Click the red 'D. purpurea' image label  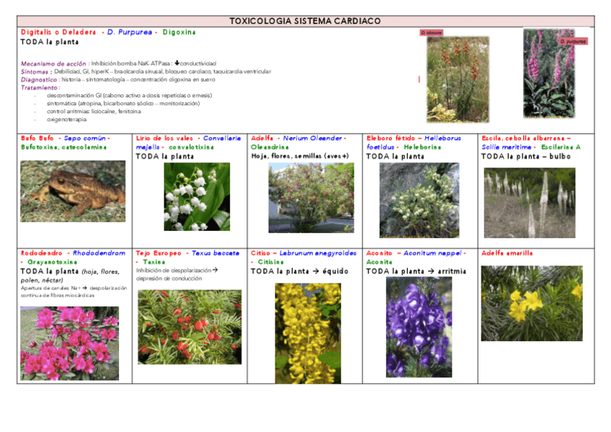[x=574, y=42]
